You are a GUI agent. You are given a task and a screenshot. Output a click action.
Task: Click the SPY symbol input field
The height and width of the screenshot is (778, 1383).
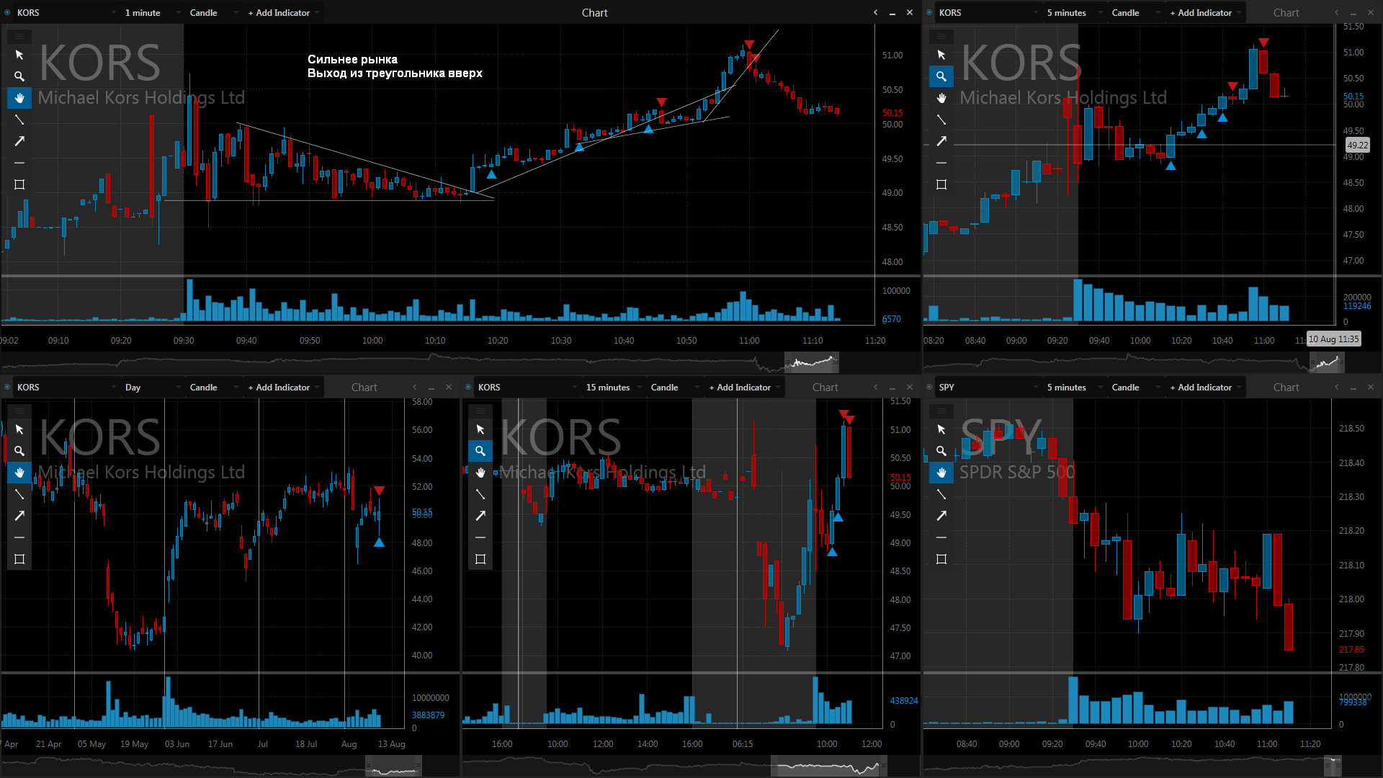(x=988, y=387)
